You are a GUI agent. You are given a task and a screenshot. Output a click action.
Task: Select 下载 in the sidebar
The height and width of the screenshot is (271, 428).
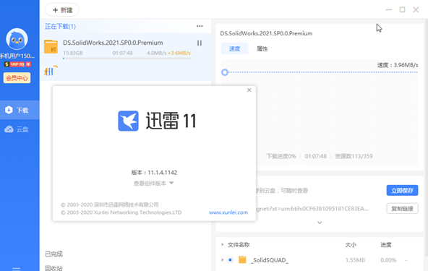click(20, 110)
